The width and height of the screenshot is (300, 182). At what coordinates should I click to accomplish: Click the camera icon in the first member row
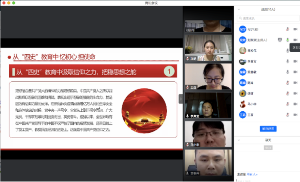point(296,29)
